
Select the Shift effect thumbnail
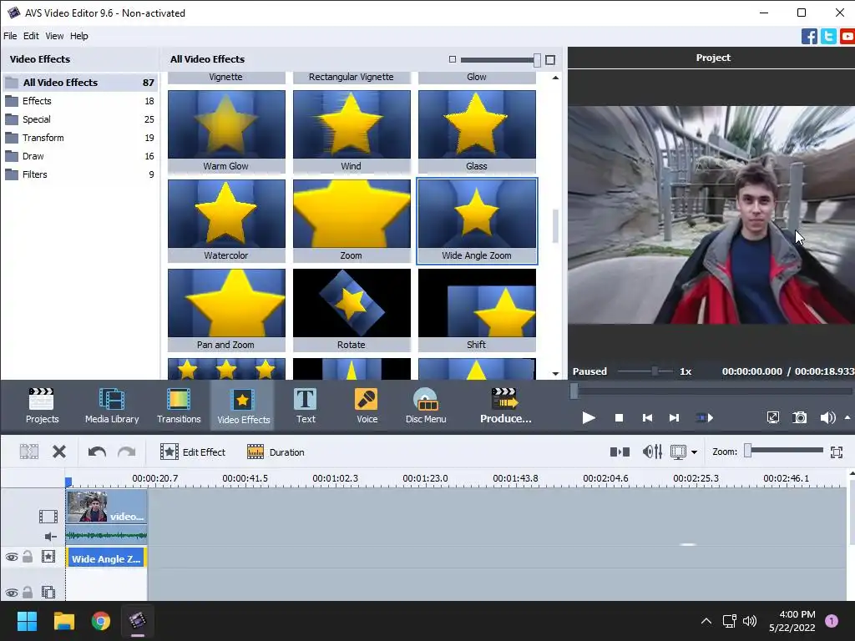click(477, 310)
